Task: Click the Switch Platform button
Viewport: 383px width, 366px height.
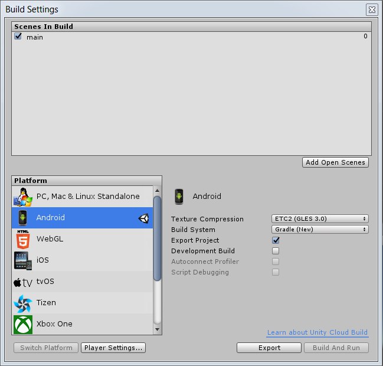Action: click(46, 348)
